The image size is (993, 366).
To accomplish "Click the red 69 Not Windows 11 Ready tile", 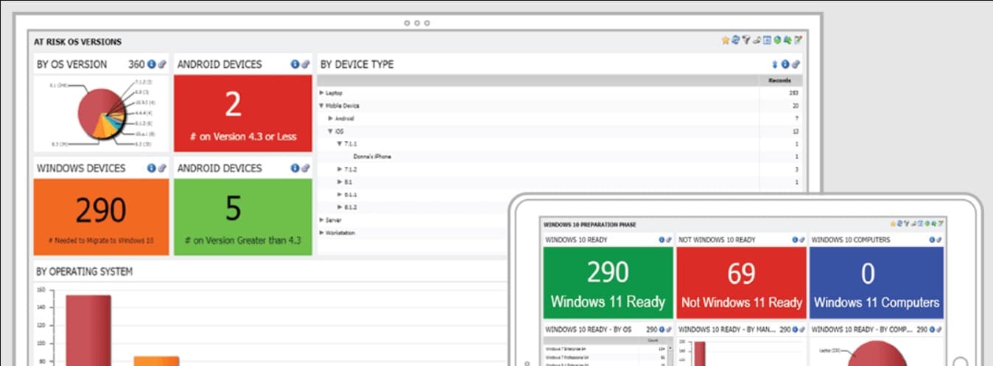I will 741,282.
